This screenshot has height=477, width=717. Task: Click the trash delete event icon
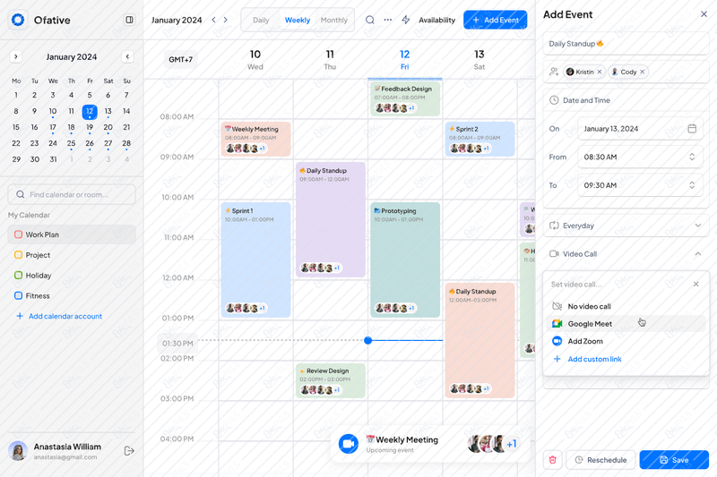(552, 460)
